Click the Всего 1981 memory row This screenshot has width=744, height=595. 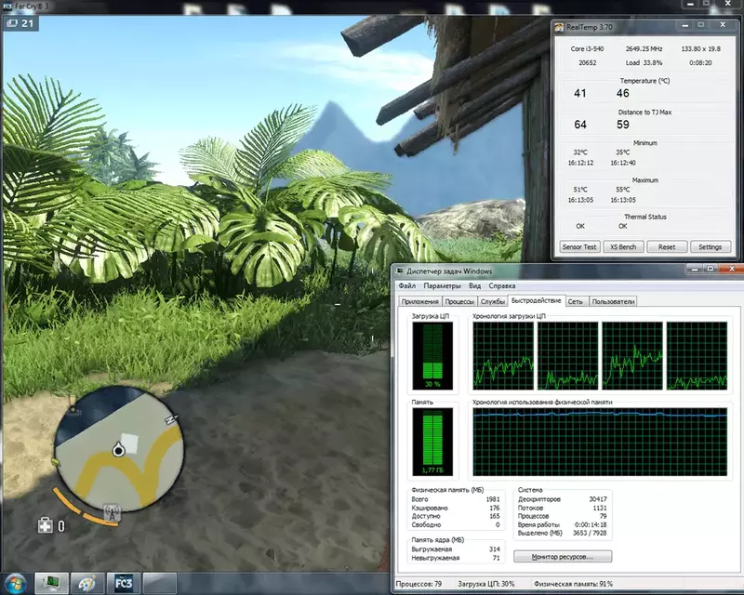[456, 499]
